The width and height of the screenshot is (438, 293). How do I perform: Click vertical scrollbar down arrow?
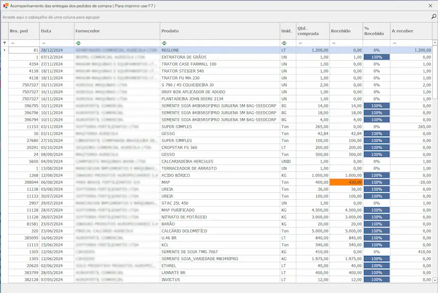435,279
